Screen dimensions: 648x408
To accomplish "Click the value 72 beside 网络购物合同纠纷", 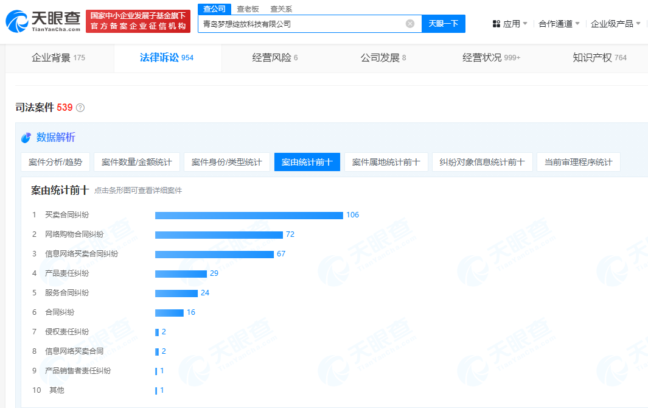I will [290, 234].
